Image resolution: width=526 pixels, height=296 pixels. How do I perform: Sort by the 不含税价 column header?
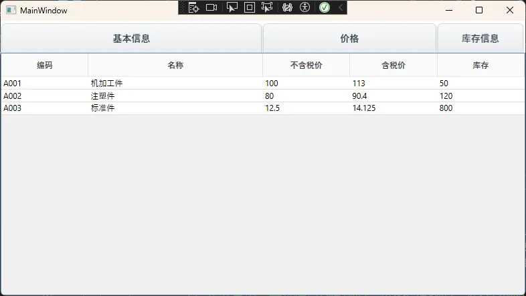306,65
